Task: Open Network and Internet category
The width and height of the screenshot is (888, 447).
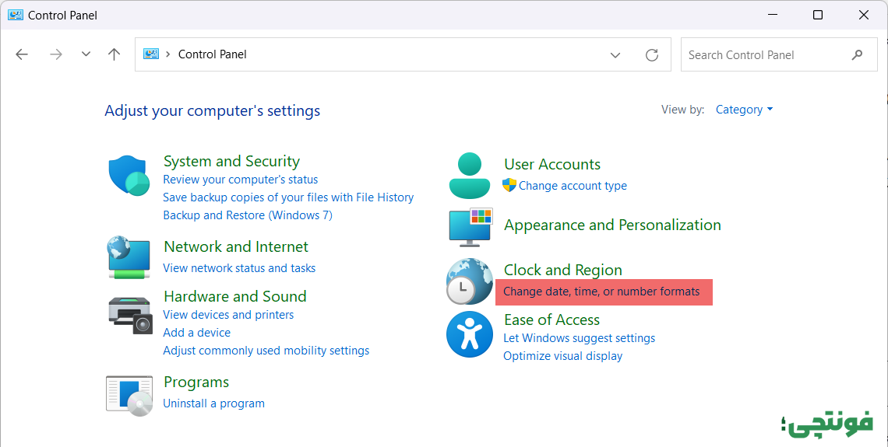Action: (235, 247)
